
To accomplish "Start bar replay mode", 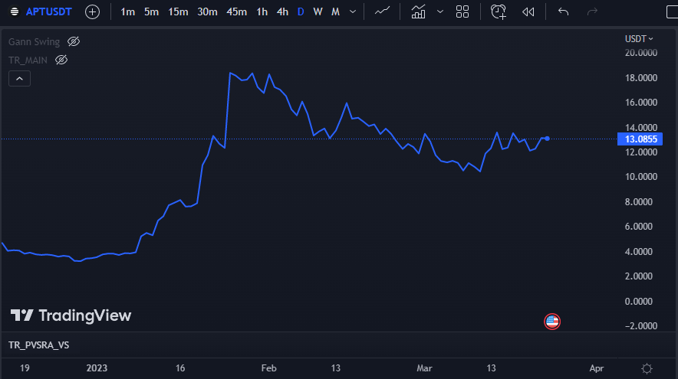I will 528,11.
